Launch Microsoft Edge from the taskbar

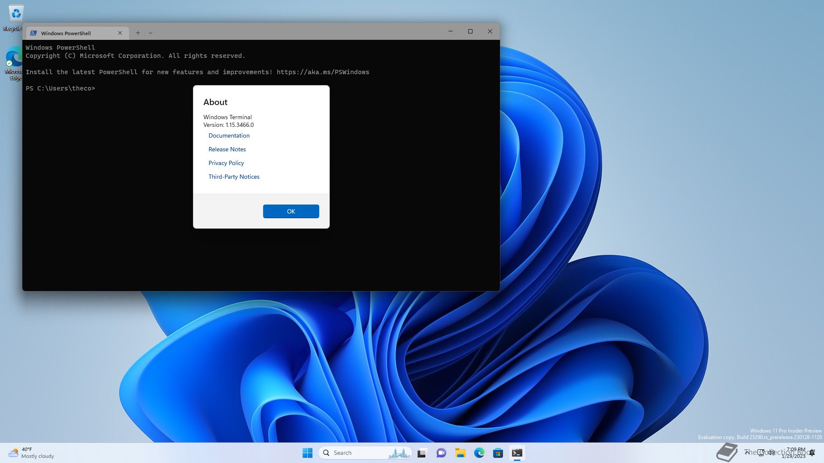(x=479, y=453)
